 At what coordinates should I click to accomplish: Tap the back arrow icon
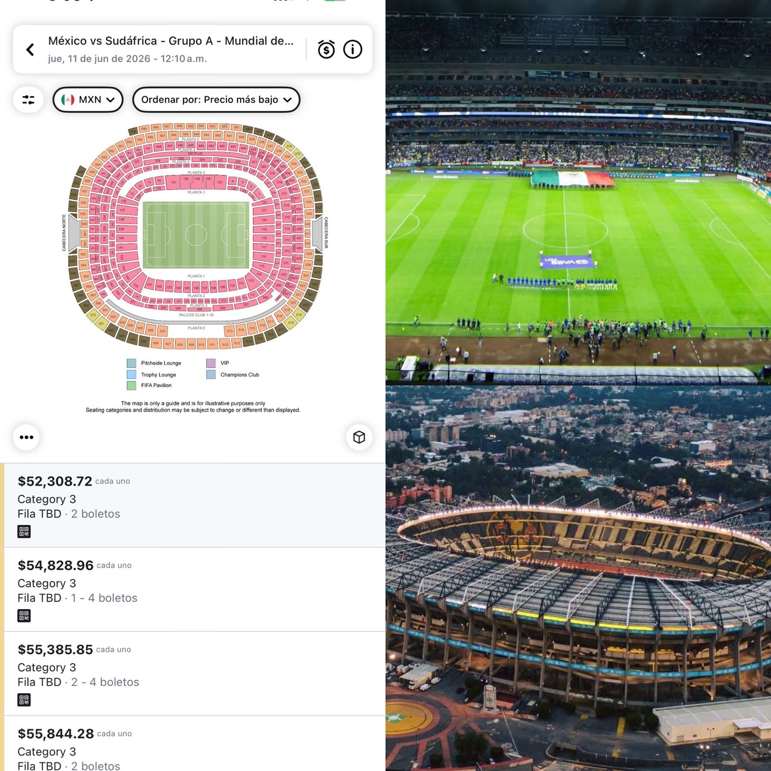(x=30, y=49)
